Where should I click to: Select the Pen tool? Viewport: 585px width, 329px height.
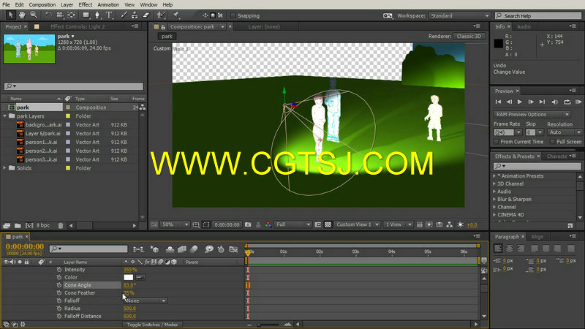[97, 15]
